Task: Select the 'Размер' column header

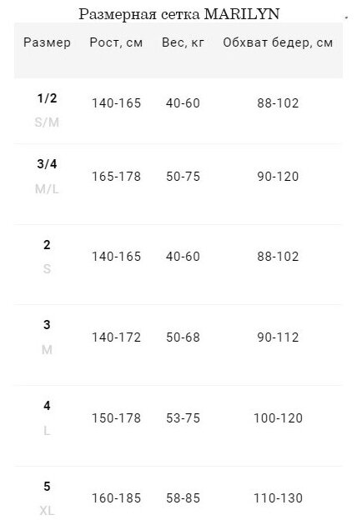Action: [47, 42]
